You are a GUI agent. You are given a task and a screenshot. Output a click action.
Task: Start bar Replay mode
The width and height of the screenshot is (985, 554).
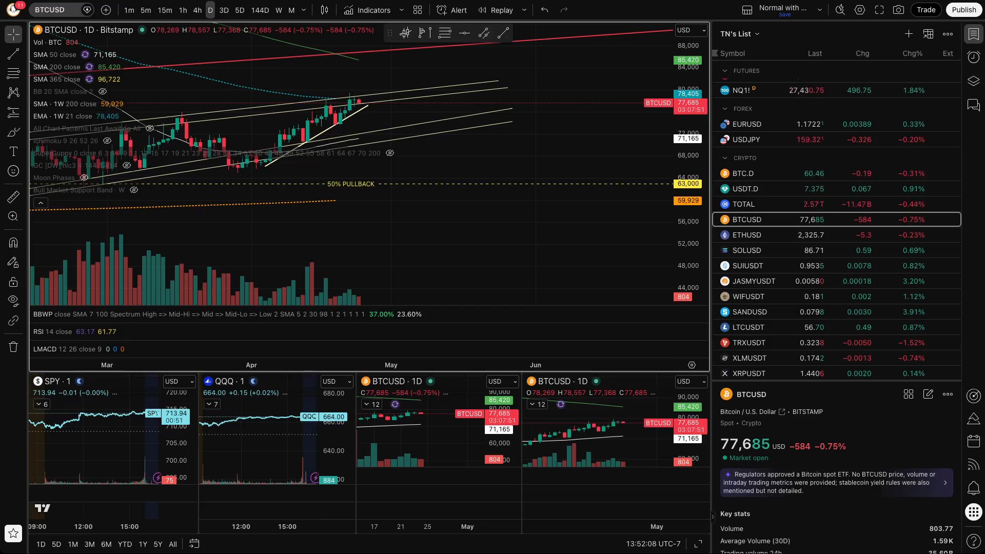tap(496, 10)
